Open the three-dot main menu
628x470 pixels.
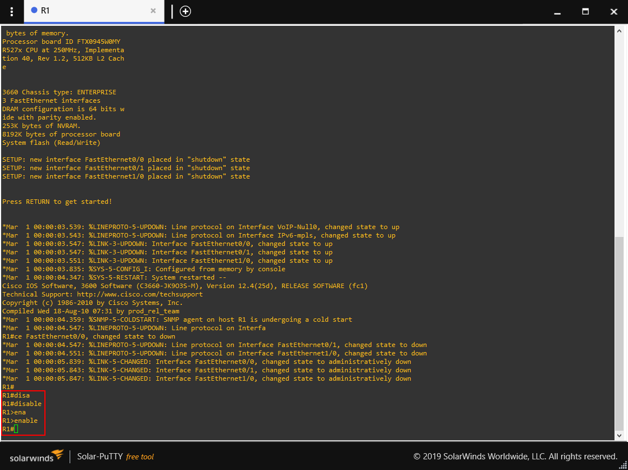click(x=12, y=12)
